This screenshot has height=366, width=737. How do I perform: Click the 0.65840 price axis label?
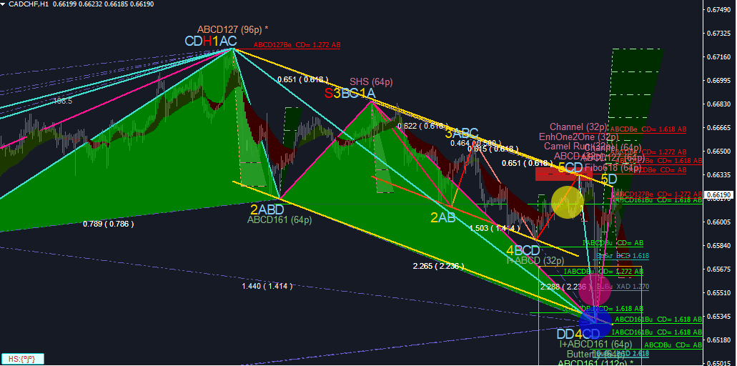click(x=719, y=245)
